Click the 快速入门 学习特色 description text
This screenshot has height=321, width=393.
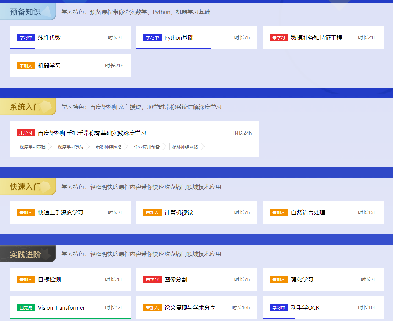click(x=141, y=187)
